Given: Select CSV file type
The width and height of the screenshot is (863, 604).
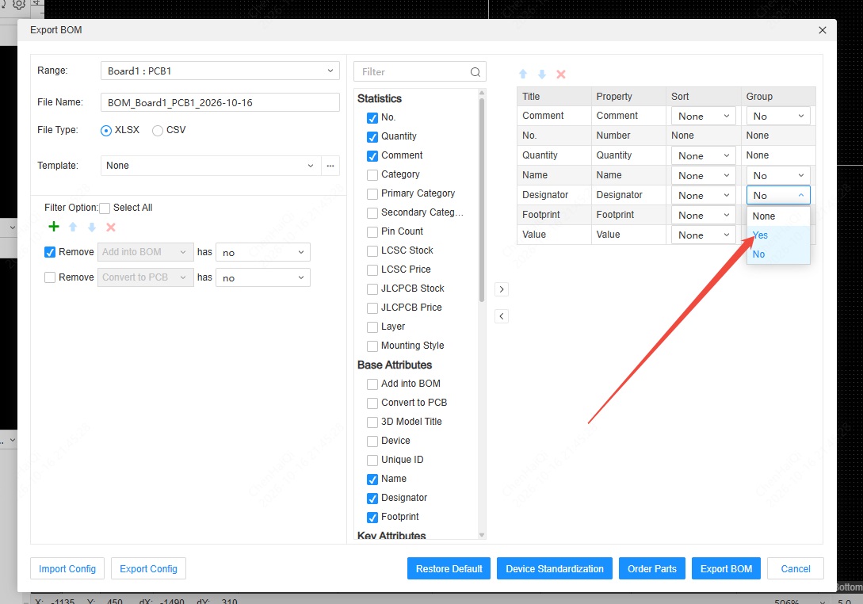Looking at the screenshot, I should tap(158, 131).
